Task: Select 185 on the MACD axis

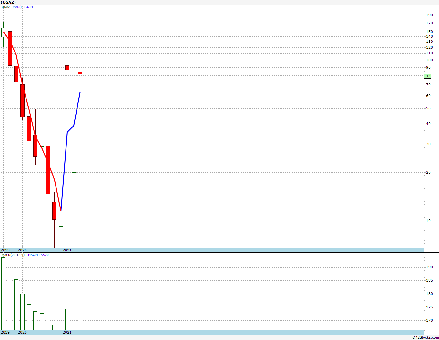Action: click(429, 280)
